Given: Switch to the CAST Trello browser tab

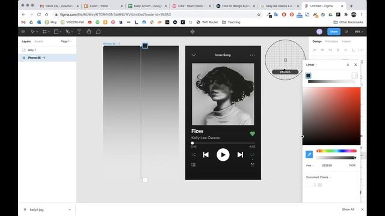Looking at the screenshot, I should 103,6.
